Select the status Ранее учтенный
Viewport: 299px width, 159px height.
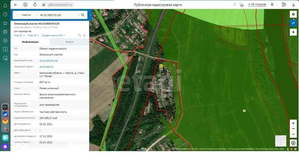(49, 88)
